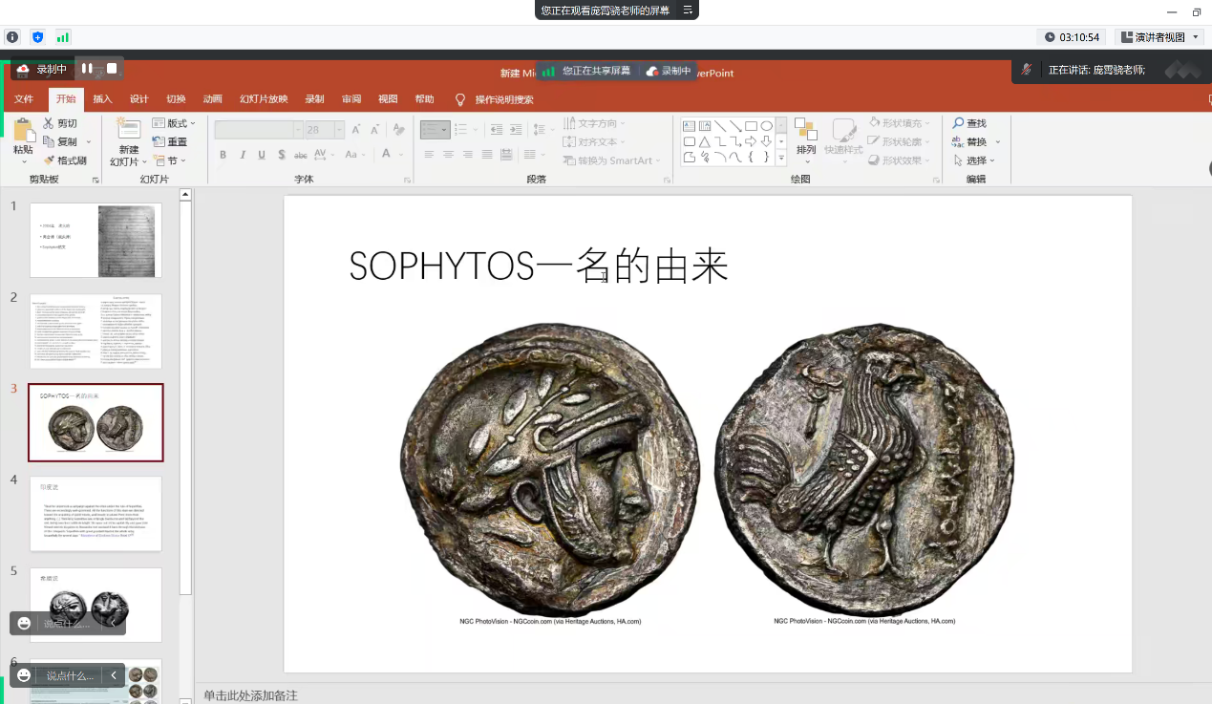Select slide 4 thumbnail in the slide panel
The height and width of the screenshot is (704, 1212).
[96, 514]
